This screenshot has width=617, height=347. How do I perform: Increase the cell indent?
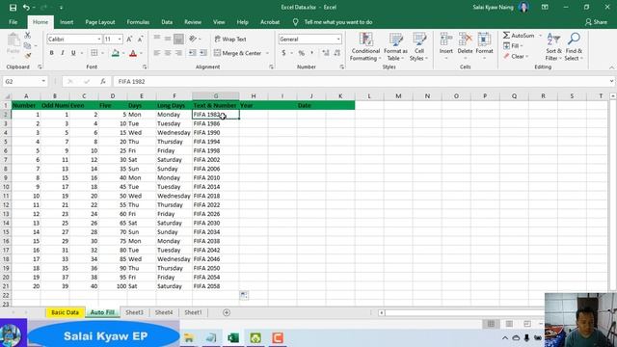click(x=203, y=53)
